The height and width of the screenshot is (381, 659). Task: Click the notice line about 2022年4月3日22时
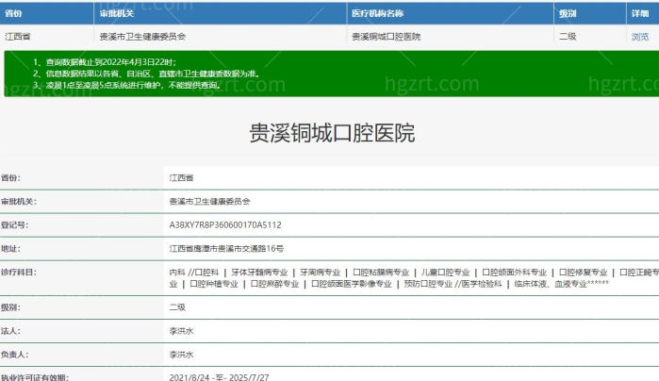[x=105, y=62]
